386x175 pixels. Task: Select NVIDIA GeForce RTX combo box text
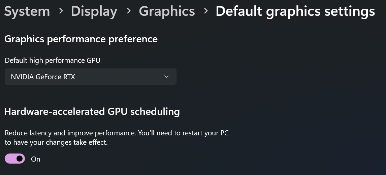[43, 77]
